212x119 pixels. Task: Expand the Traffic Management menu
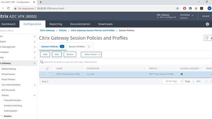34,47
